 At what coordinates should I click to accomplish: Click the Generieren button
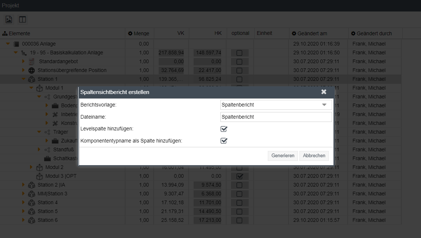tap(283, 156)
